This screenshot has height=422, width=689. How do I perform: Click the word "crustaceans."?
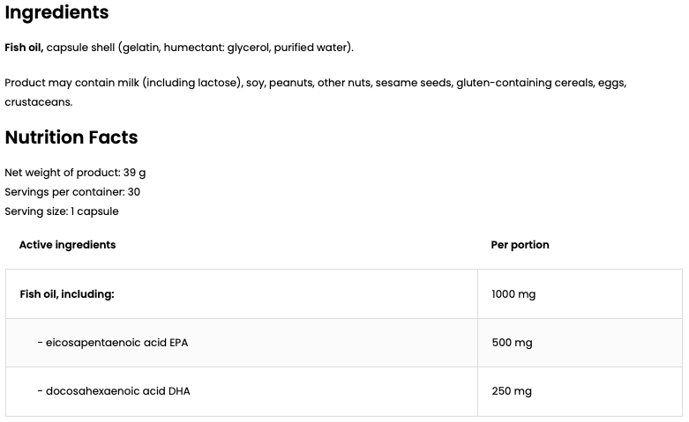click(38, 102)
